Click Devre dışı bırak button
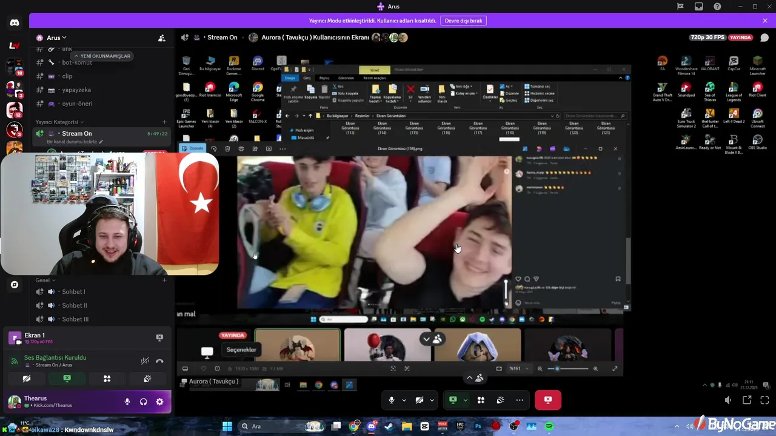The width and height of the screenshot is (776, 436). pos(464,21)
